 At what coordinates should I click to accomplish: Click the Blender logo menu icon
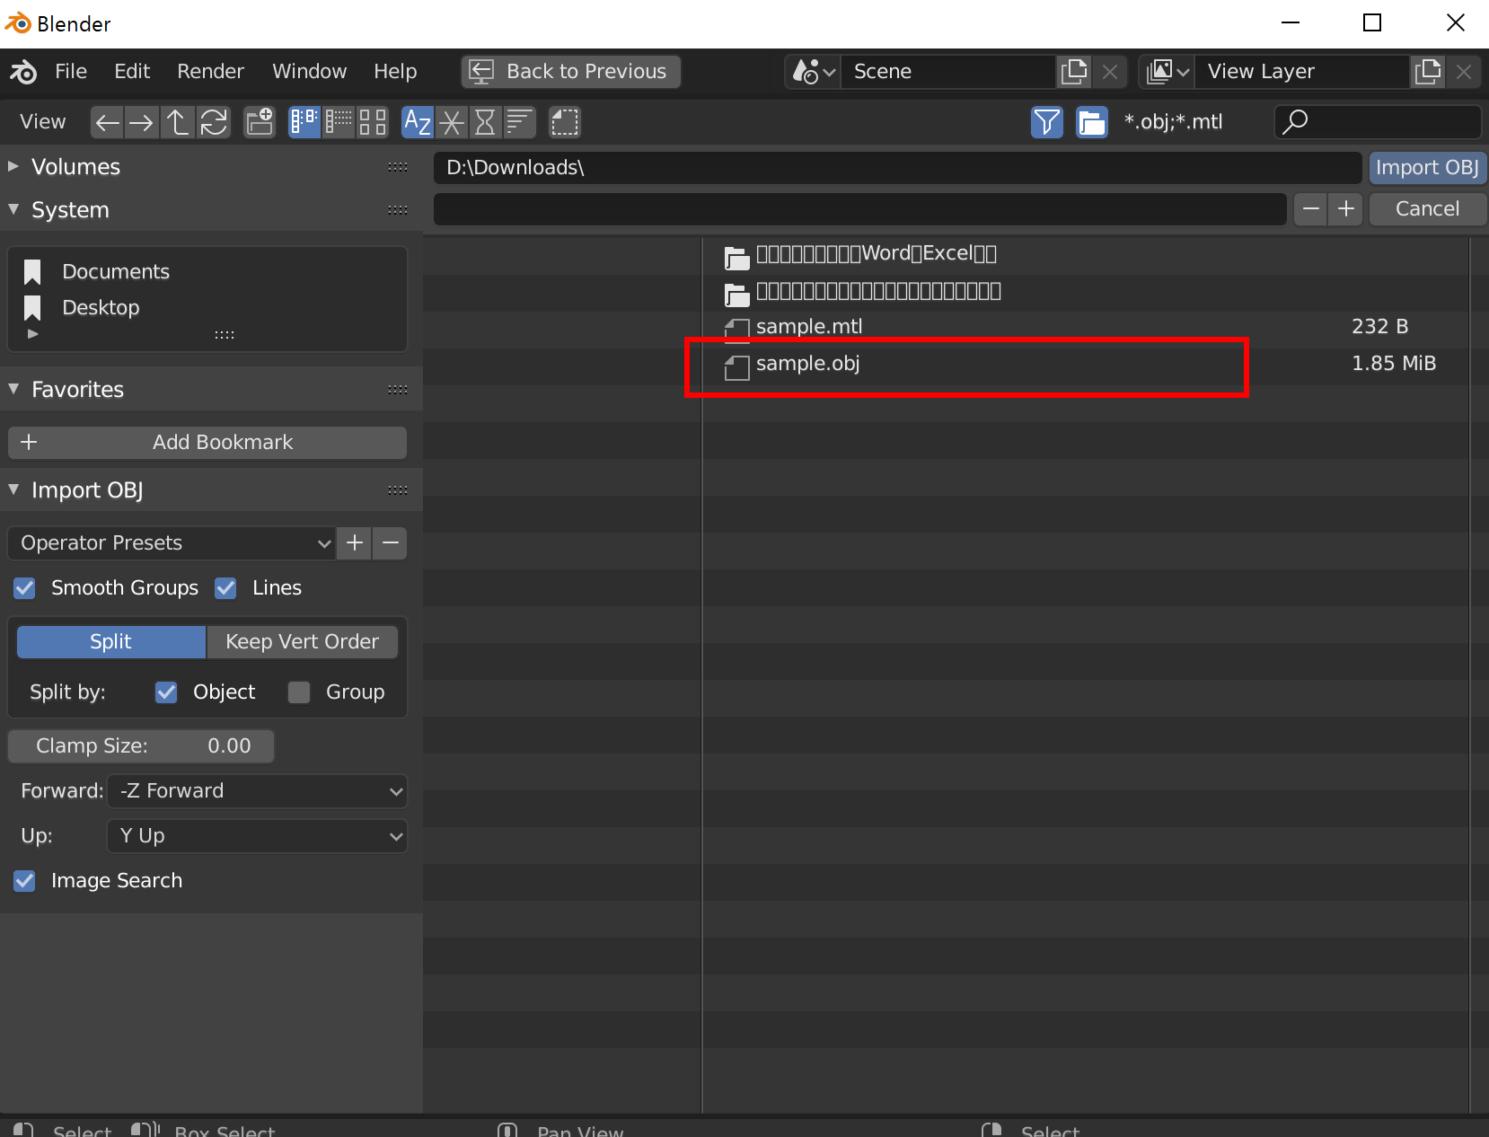(x=23, y=72)
